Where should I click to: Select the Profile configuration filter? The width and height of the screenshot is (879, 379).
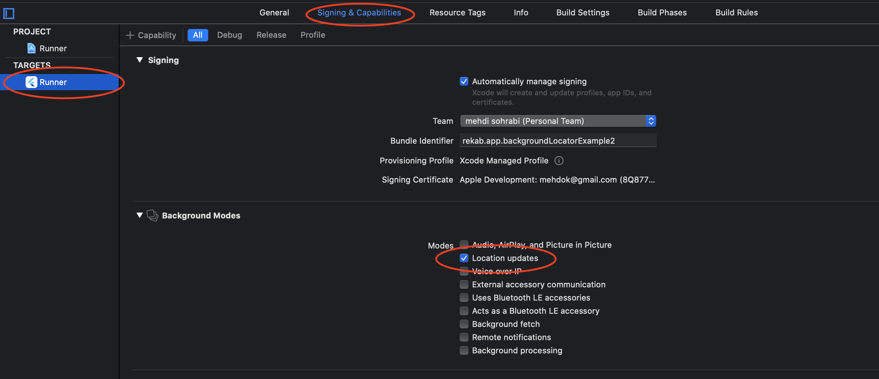[313, 35]
